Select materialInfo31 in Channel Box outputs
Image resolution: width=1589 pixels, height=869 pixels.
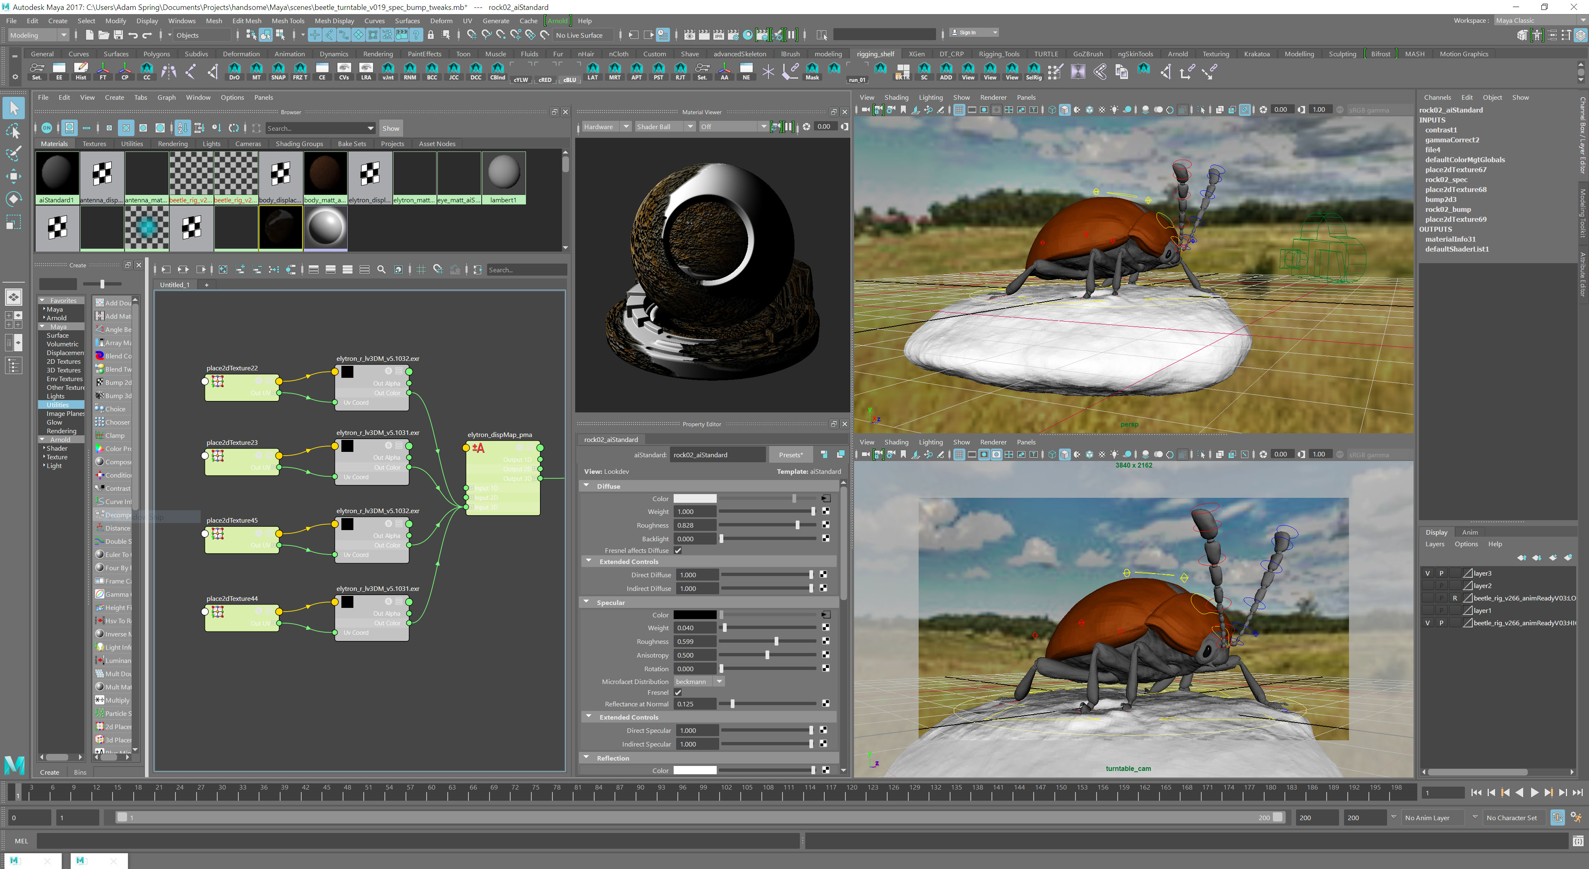coord(1450,239)
